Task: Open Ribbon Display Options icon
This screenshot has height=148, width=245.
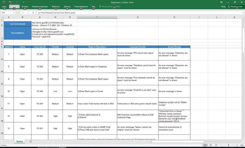Action: click(x=221, y=2)
